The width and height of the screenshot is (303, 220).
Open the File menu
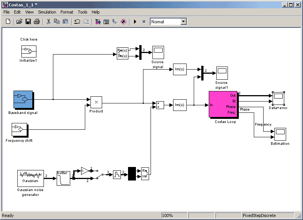pyautogui.click(x=6, y=12)
